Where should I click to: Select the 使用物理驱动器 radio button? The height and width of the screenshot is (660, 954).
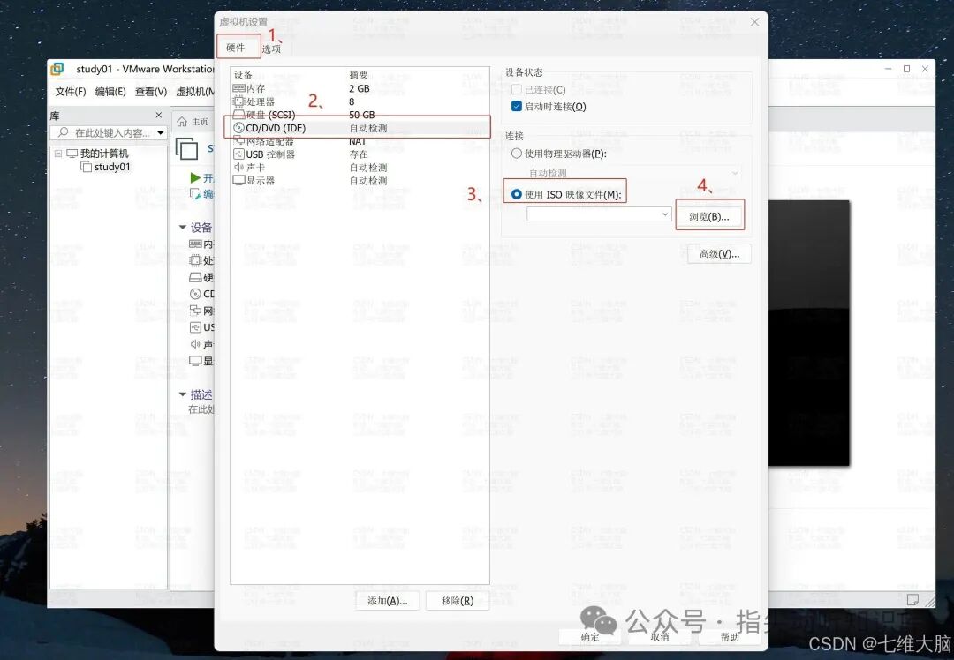tap(515, 153)
